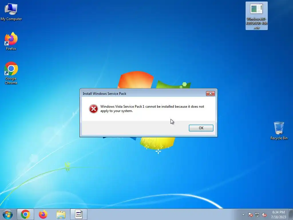
Task: Show hidden tray icons arrow
Action: coord(243,215)
